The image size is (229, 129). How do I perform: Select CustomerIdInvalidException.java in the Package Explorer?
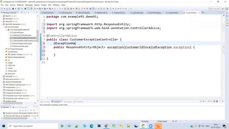tap(24, 41)
